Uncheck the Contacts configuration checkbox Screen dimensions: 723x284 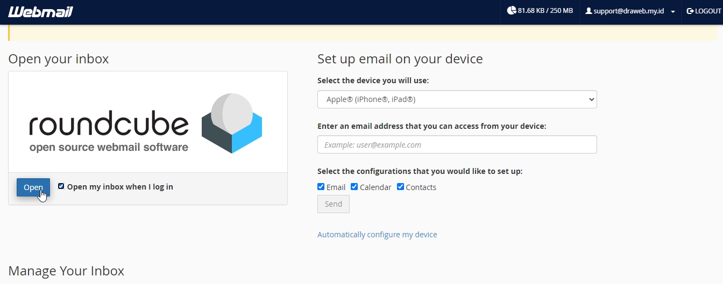400,187
